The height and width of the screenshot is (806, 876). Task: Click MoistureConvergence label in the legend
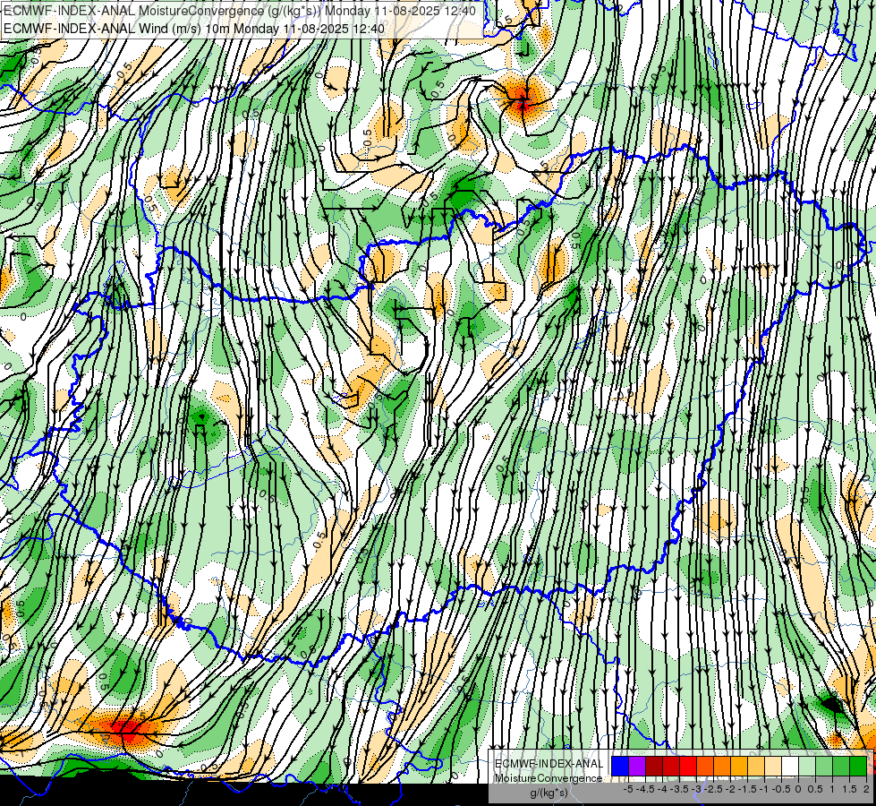(549, 778)
